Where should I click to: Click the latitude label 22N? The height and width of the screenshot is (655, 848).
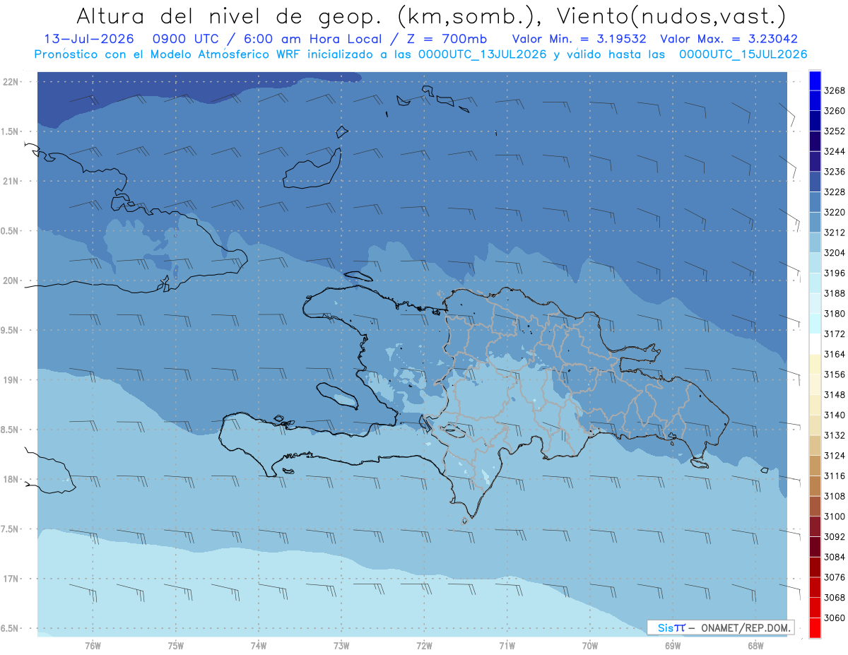coord(11,82)
